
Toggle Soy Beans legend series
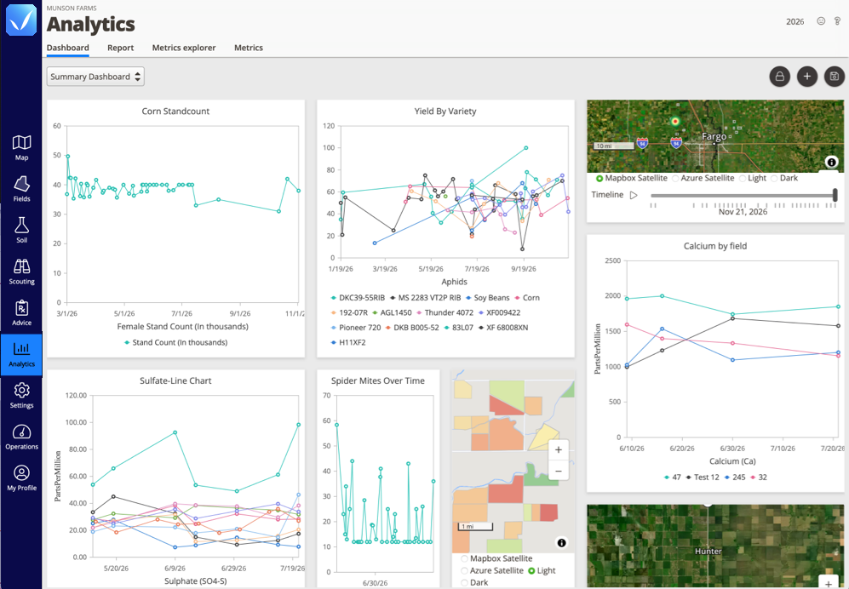point(487,298)
